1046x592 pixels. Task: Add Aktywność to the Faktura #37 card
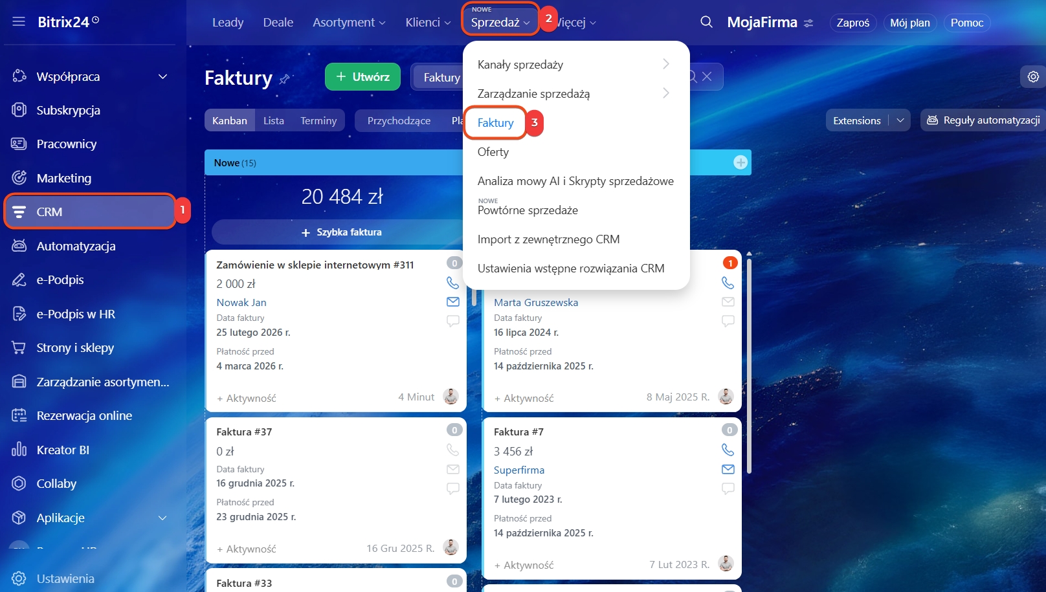click(x=247, y=549)
